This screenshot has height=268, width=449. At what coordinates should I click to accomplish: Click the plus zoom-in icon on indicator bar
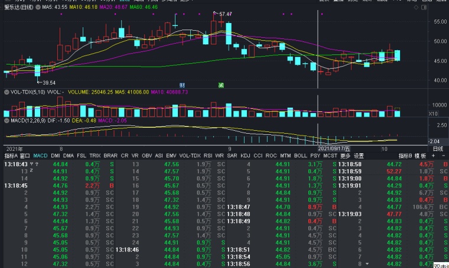433,156
